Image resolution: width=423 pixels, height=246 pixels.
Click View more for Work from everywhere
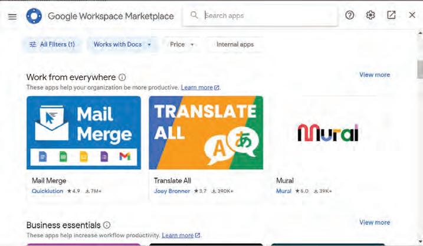tap(375, 75)
